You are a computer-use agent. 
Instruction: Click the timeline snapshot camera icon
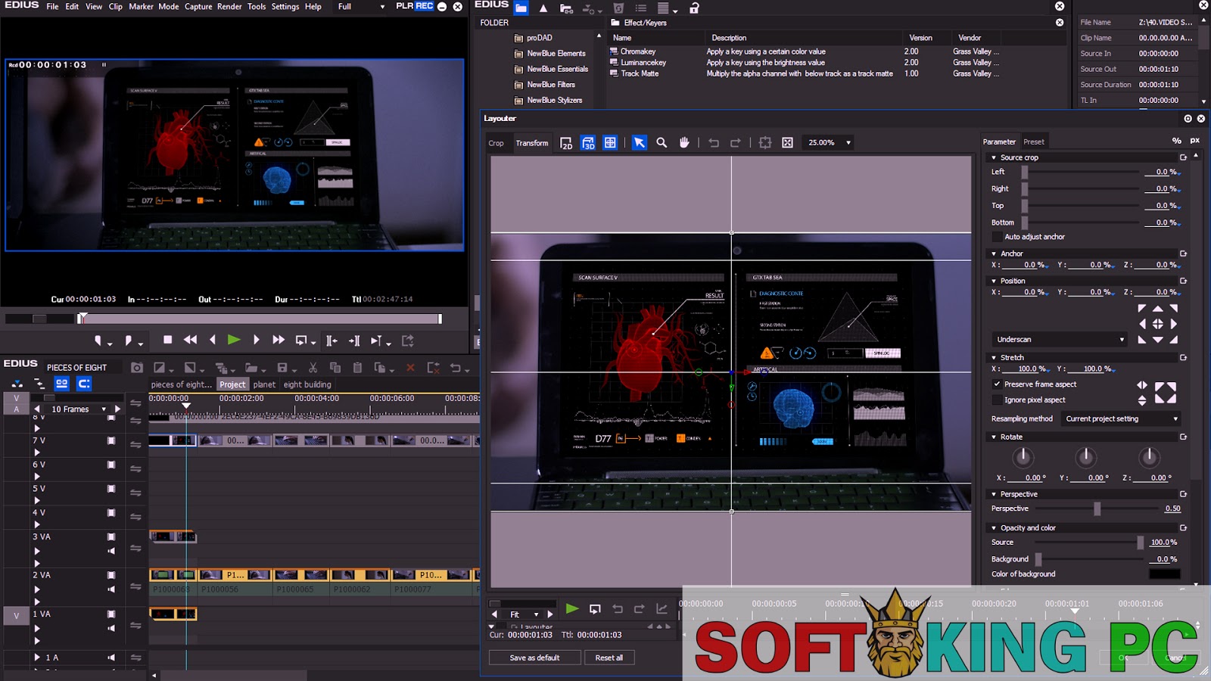(137, 368)
